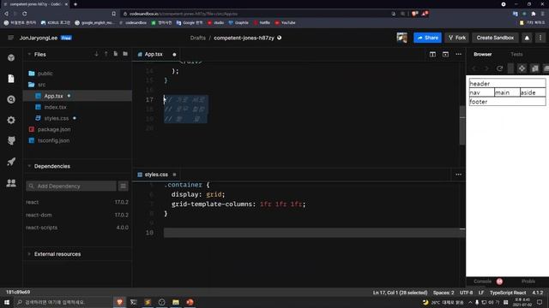Open App.tsx editor more actions
The image size is (549, 308).
tap(458, 54)
